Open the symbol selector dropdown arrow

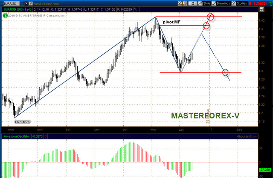click(x=22, y=3)
